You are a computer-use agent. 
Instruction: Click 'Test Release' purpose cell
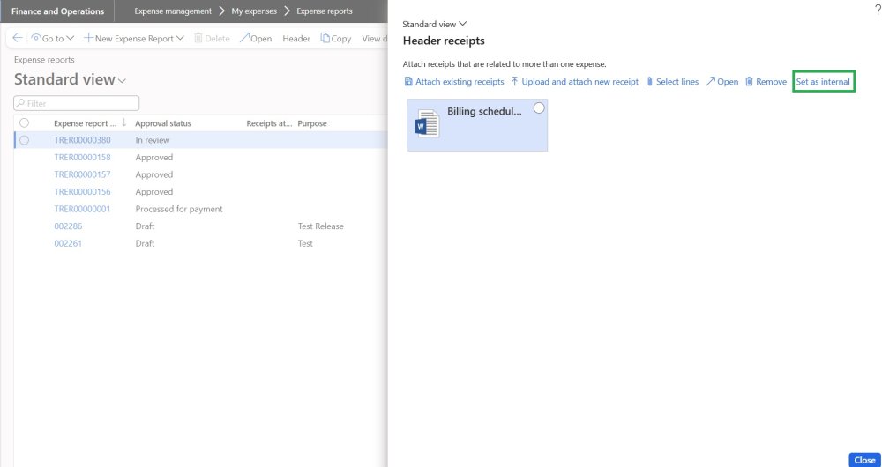pyautogui.click(x=321, y=226)
